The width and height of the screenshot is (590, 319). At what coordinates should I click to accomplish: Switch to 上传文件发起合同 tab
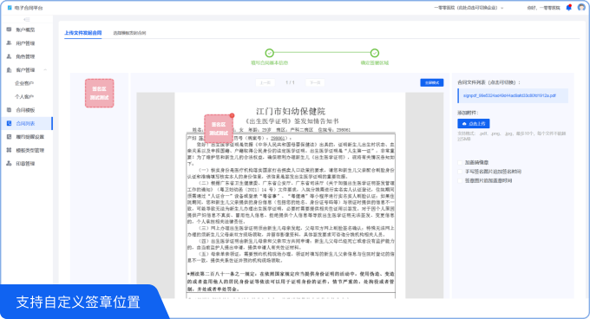[82, 33]
